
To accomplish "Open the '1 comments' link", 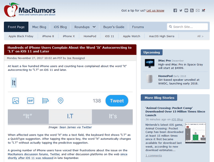I will pyautogui.click(x=154, y=155).
